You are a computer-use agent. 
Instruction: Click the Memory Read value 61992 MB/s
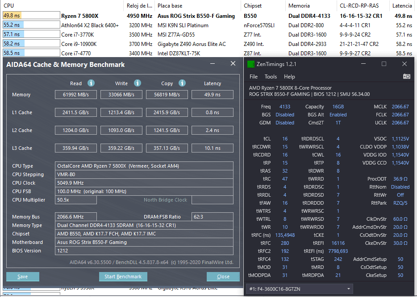tap(76, 95)
